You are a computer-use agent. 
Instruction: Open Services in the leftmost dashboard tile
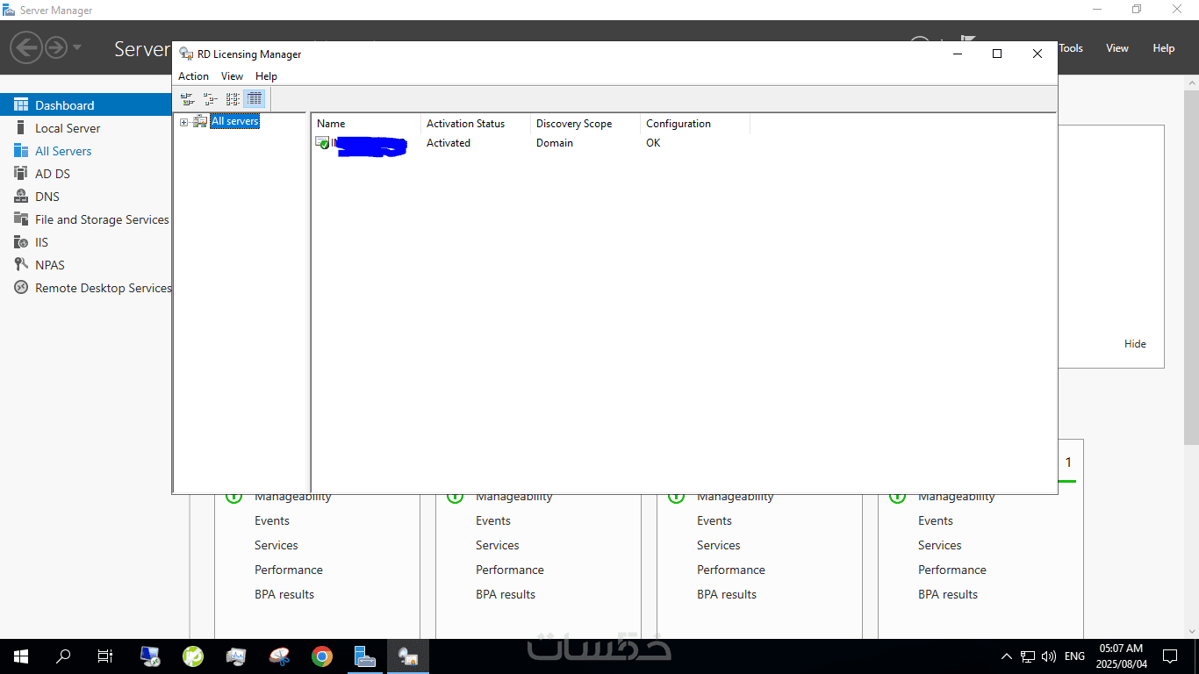[x=276, y=545]
